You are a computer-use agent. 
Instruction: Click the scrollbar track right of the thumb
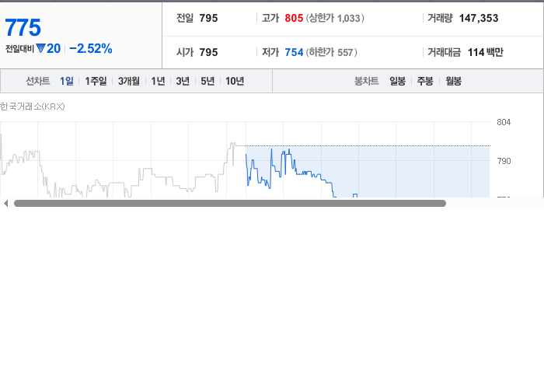pos(494,204)
